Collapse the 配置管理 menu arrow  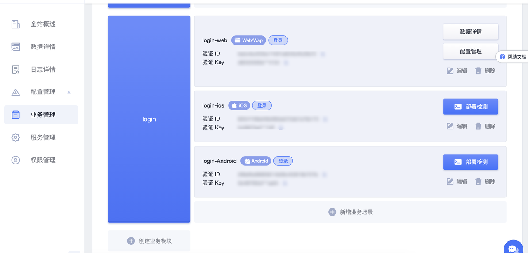(69, 92)
